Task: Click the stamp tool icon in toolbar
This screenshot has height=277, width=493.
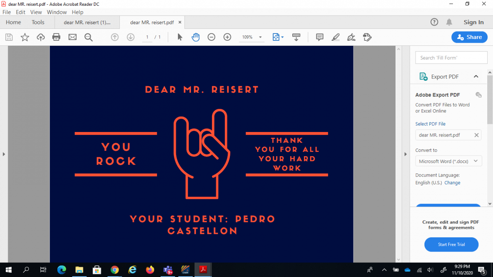Action: [x=367, y=37]
